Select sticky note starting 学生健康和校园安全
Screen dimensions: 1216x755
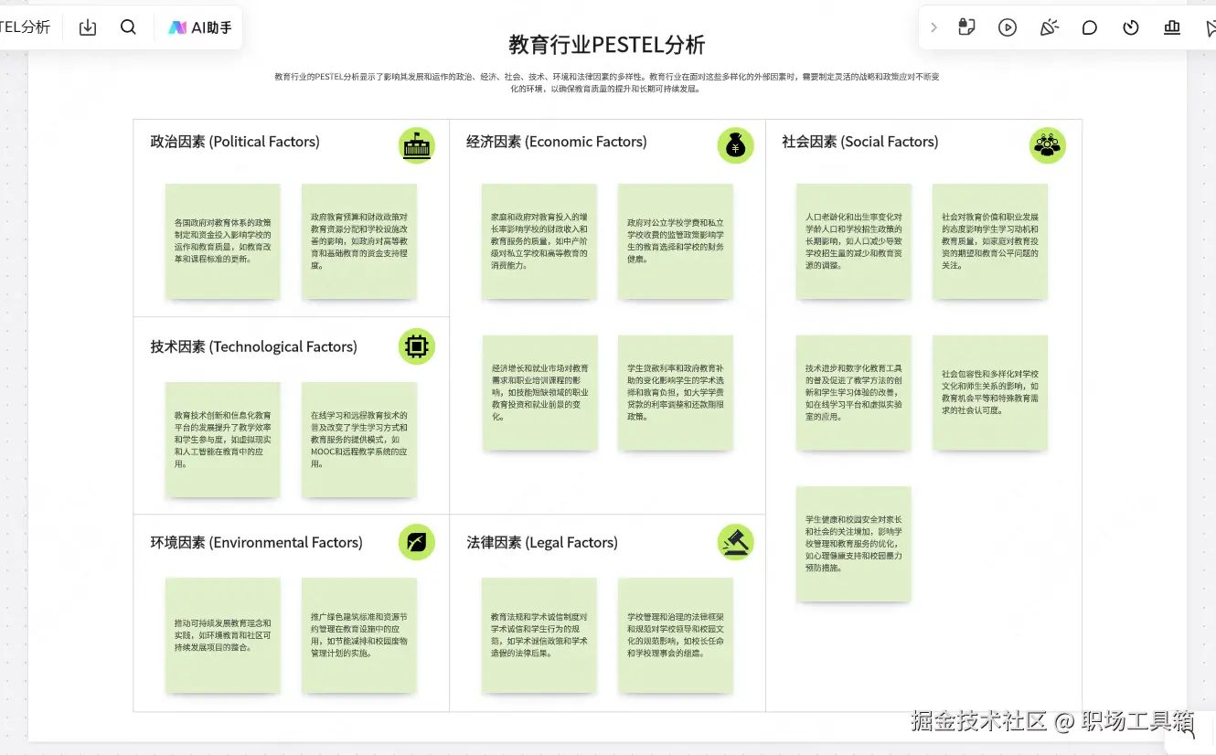pyautogui.click(x=854, y=544)
